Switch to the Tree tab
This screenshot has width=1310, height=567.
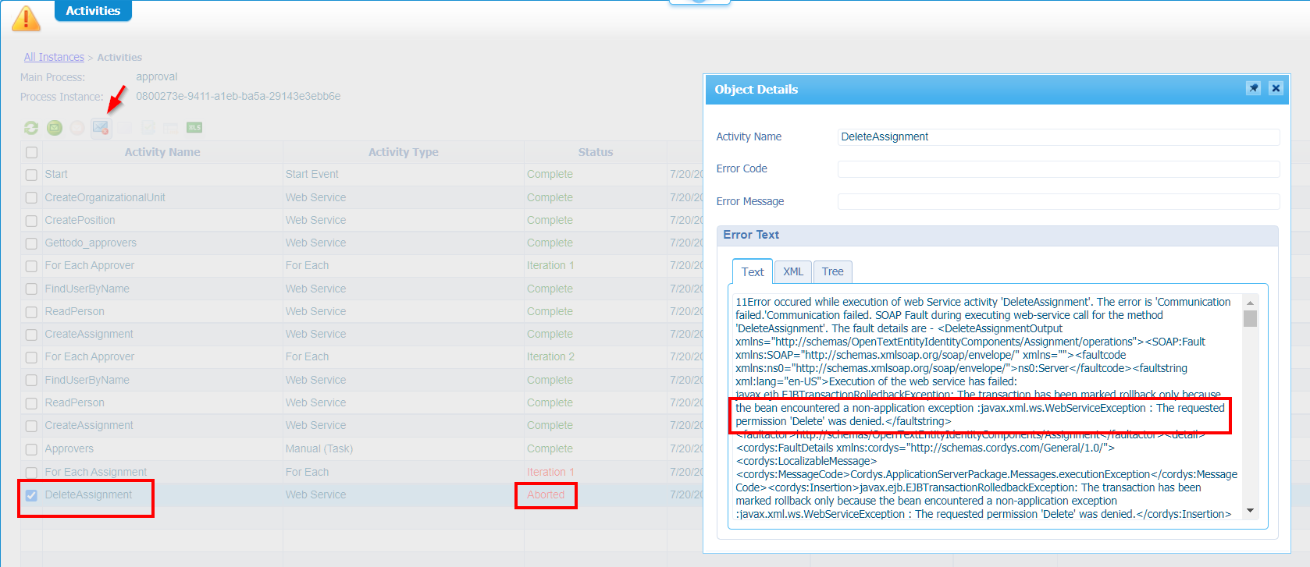(x=832, y=271)
